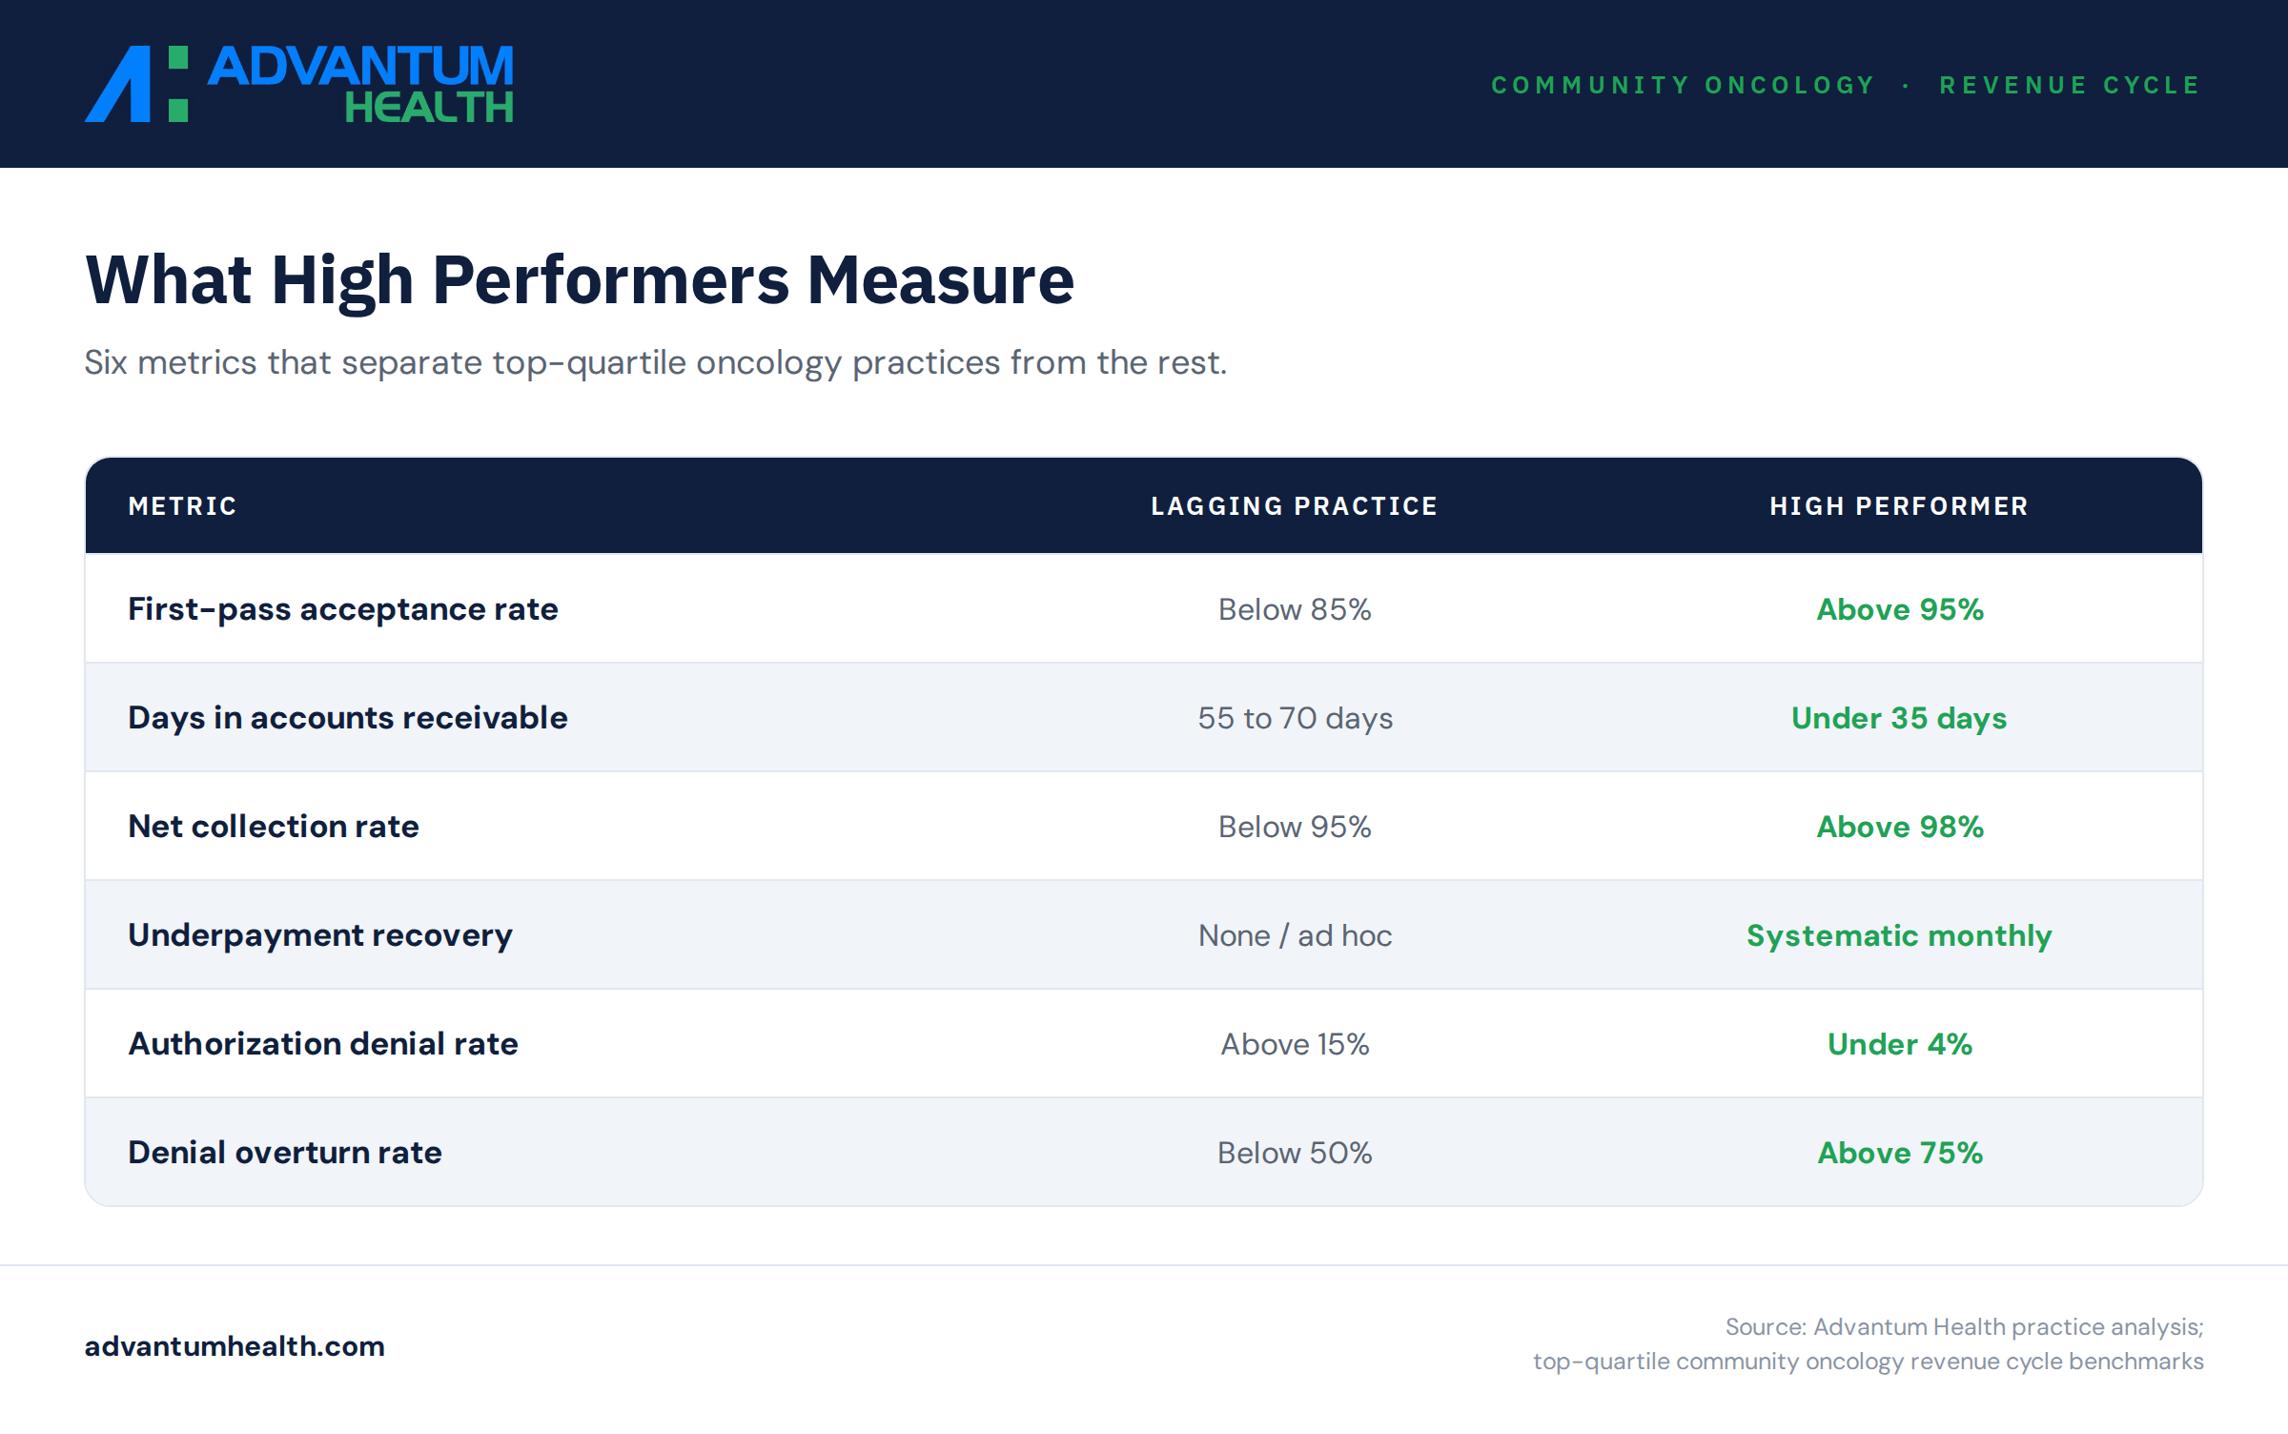Click the 'Above 95%' cell
The width and height of the screenshot is (2288, 1434).
click(1900, 609)
